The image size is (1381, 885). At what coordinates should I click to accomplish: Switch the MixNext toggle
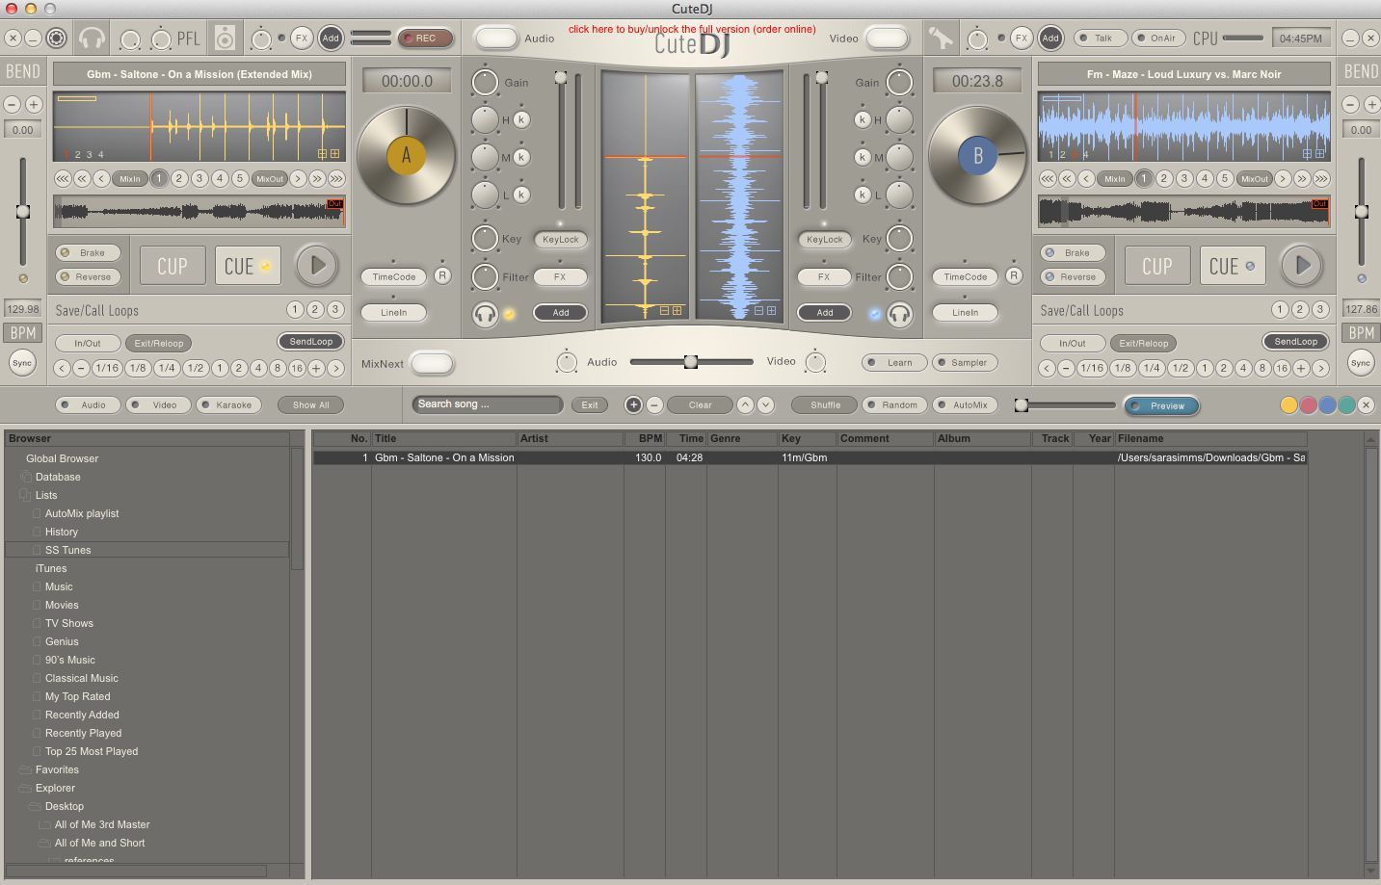[x=432, y=363]
